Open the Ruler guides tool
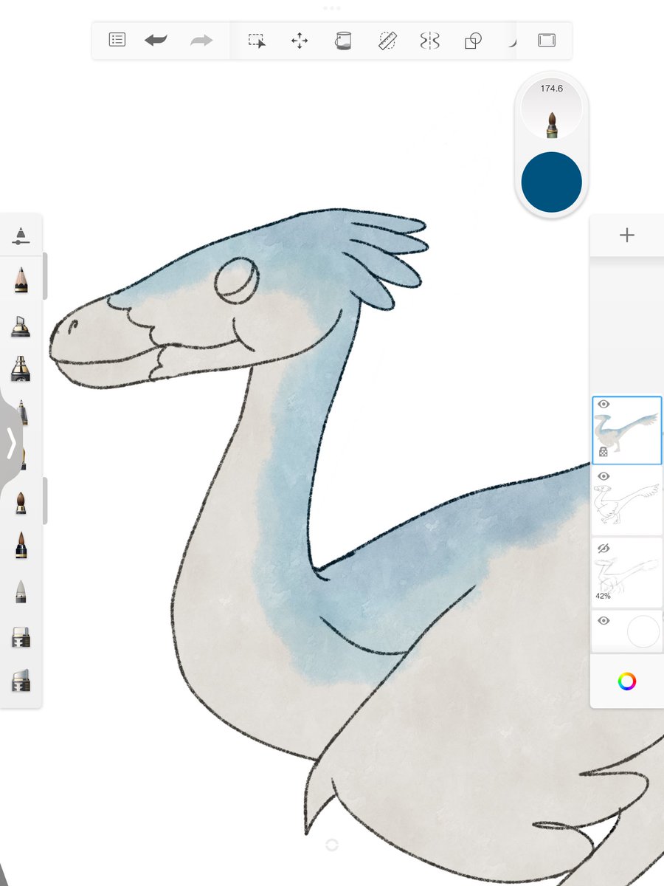This screenshot has width=664, height=886. [x=387, y=40]
